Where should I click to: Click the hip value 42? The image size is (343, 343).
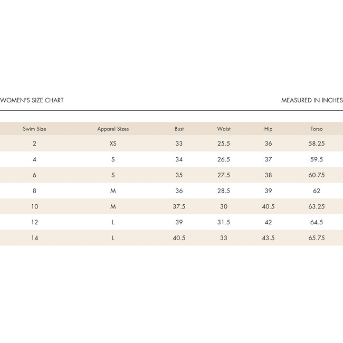[269, 223]
